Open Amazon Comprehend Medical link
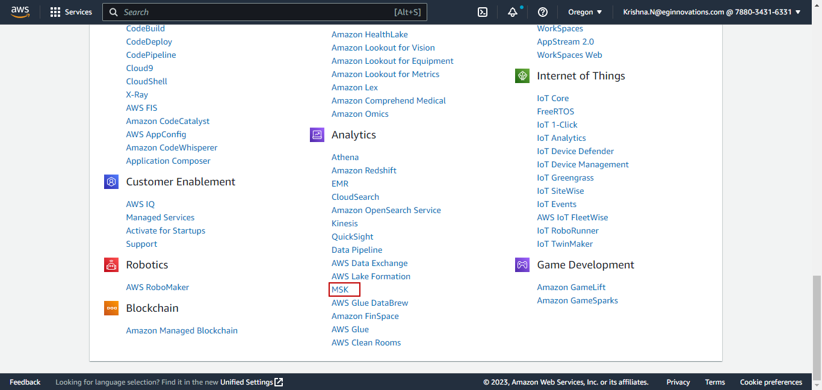 click(x=389, y=101)
